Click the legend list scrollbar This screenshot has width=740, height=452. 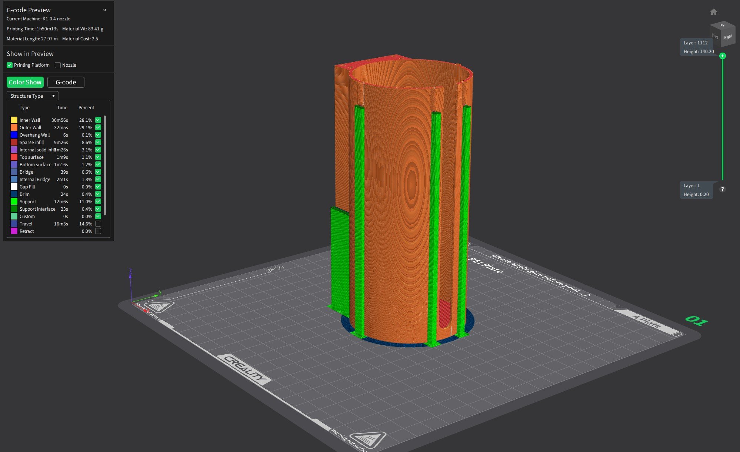pyautogui.click(x=105, y=165)
